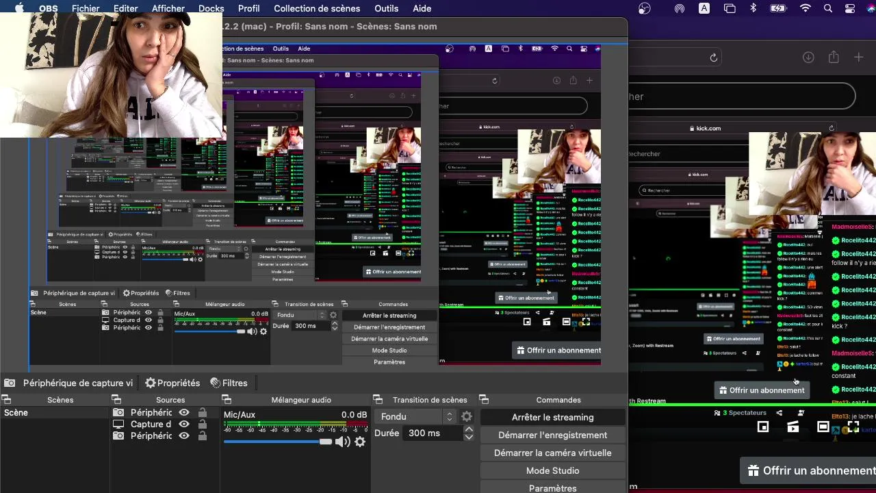Image resolution: width=876 pixels, height=493 pixels.
Task: Mute the Mic/Aux audio channel
Action: (x=342, y=442)
